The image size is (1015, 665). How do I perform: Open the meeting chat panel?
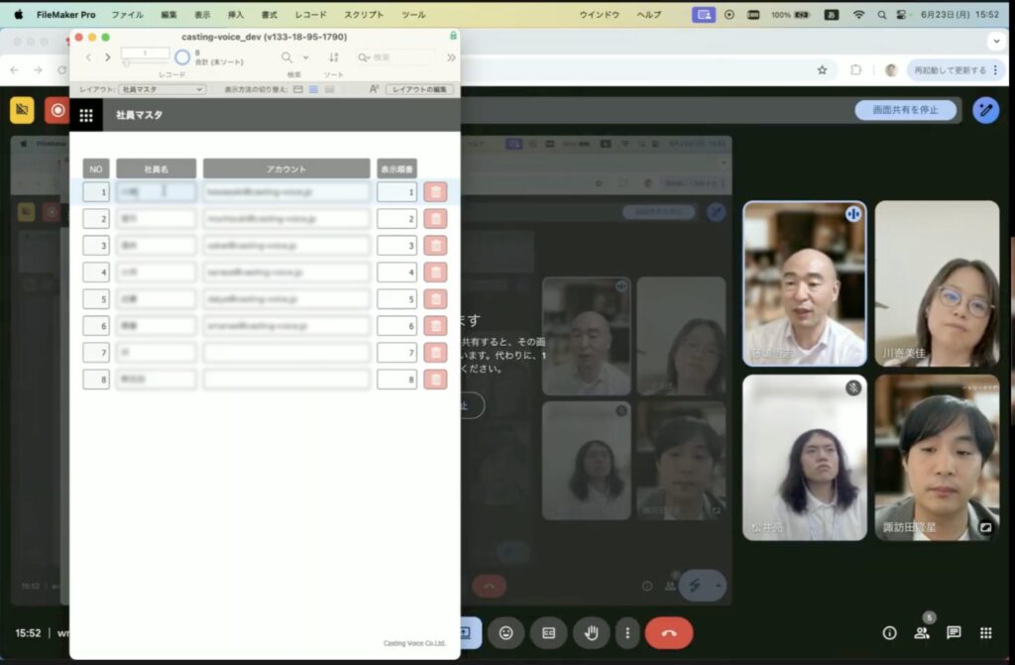954,632
